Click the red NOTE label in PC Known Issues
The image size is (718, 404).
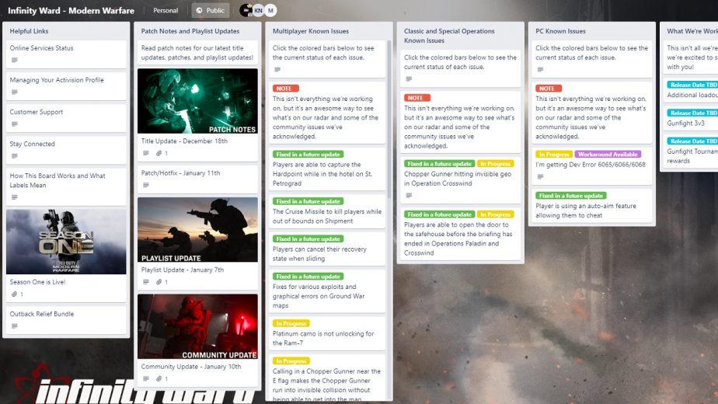pyautogui.click(x=549, y=89)
